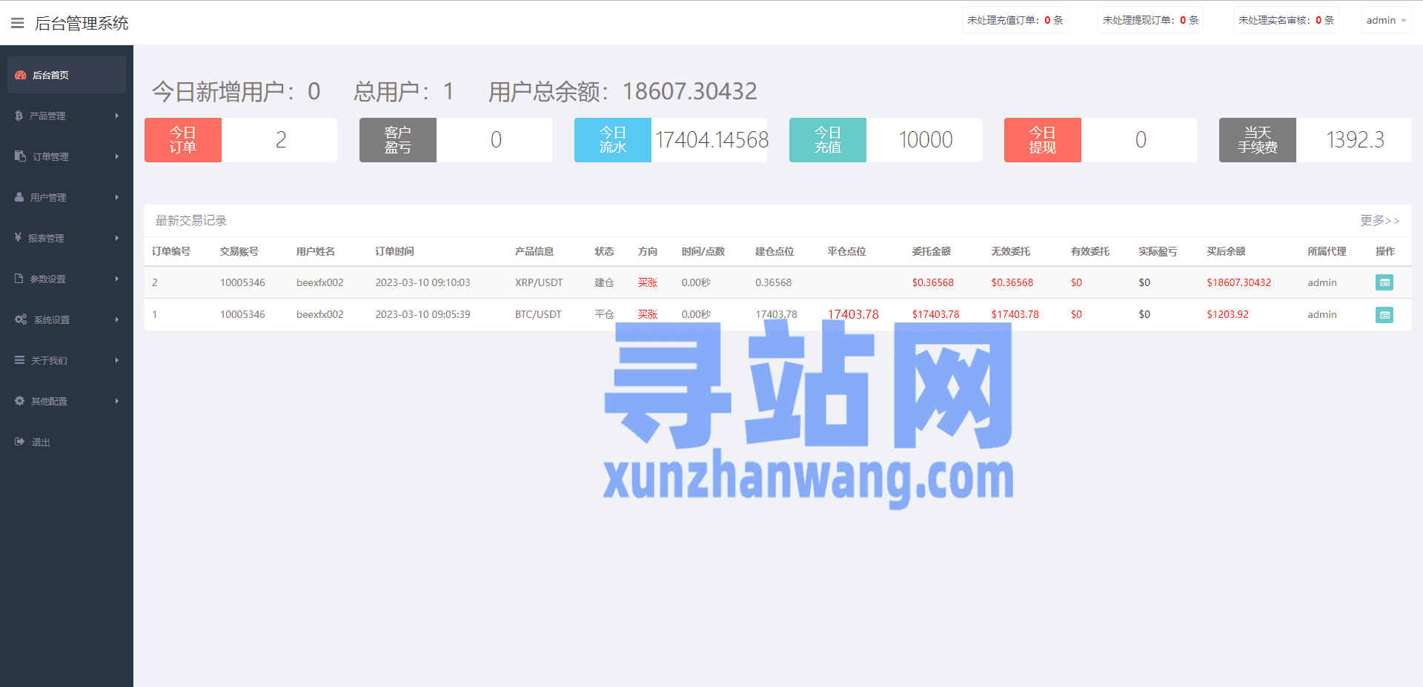Click the yen icon beside 报表管理

18,238
